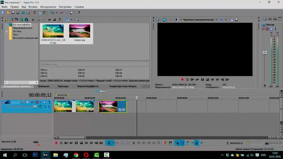Image resolution: width=283 pixels, height=159 pixels.
Task: Open track Automation Settings dropdown arrow
Action: [x=40, y=102]
